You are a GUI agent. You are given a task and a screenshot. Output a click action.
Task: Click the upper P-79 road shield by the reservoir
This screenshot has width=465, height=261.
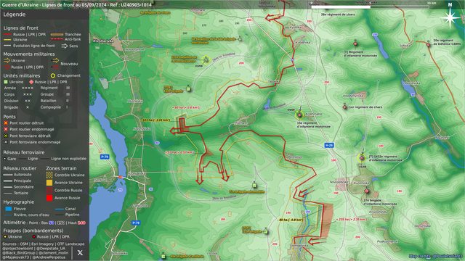[105, 157]
